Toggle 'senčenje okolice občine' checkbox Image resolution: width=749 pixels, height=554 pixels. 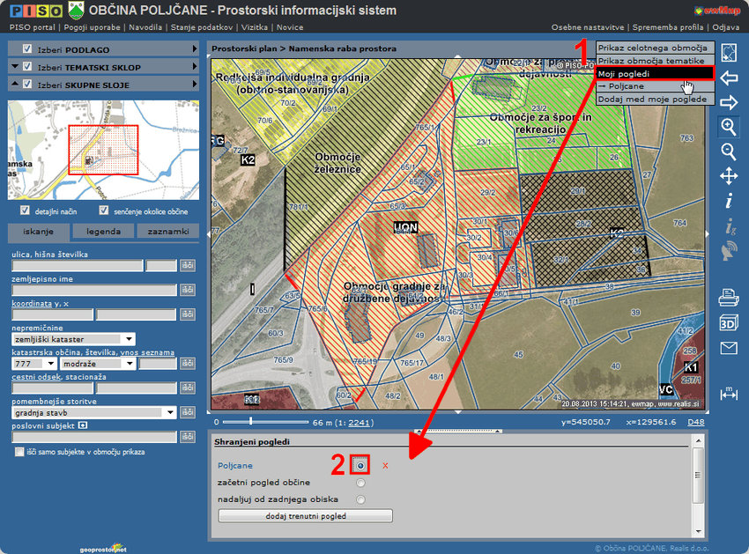104,211
